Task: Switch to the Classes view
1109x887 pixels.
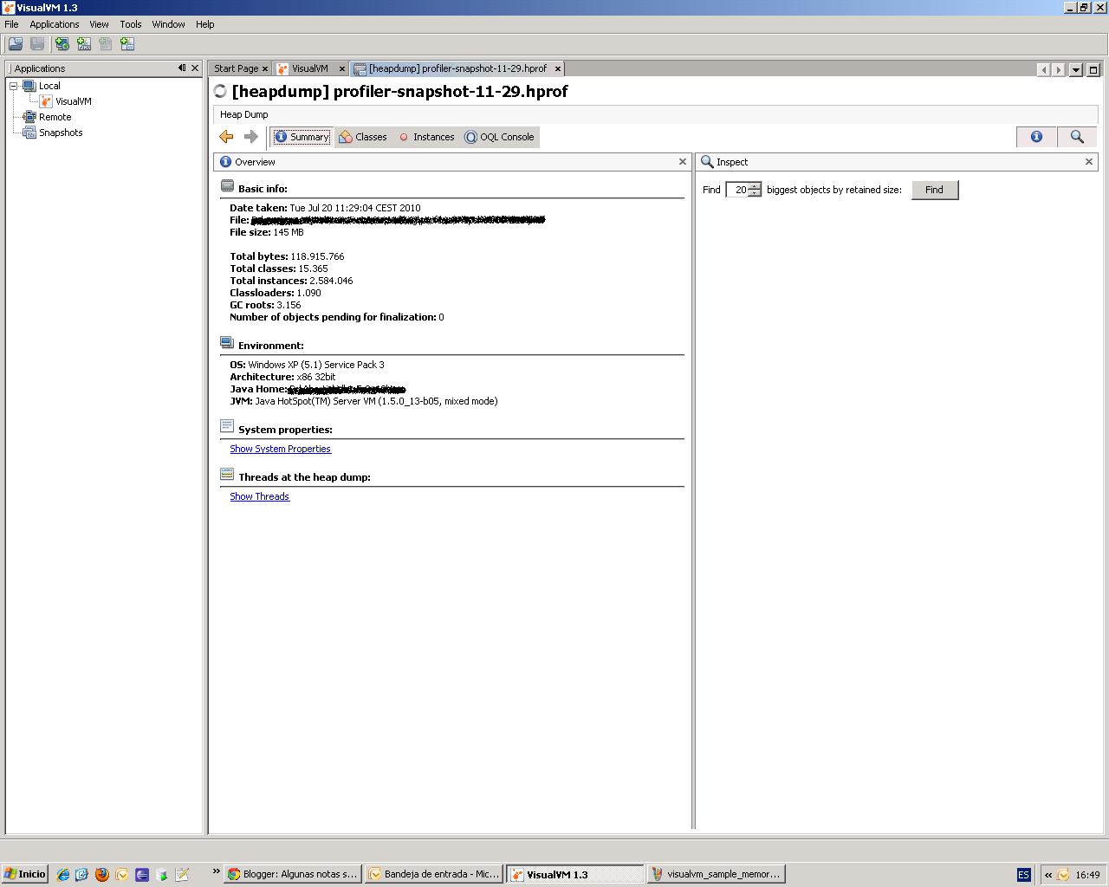Action: 363,137
